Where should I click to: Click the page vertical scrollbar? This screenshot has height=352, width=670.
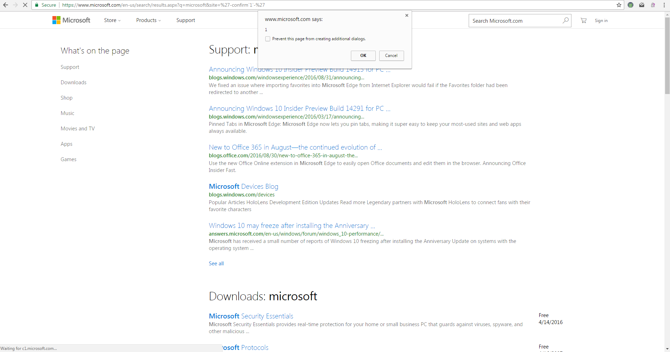[x=667, y=56]
